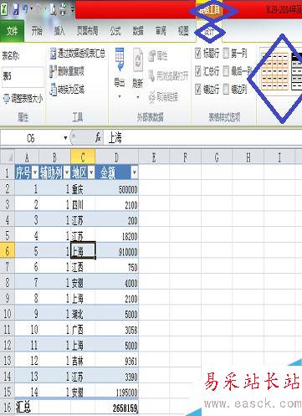Click the table name field showing 表5
This screenshot has width=302, height=416.
(x=23, y=76)
